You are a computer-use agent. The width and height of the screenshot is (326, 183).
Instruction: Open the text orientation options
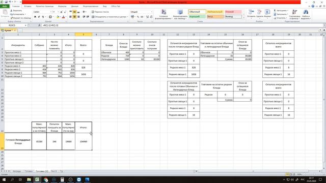coord(85,12)
